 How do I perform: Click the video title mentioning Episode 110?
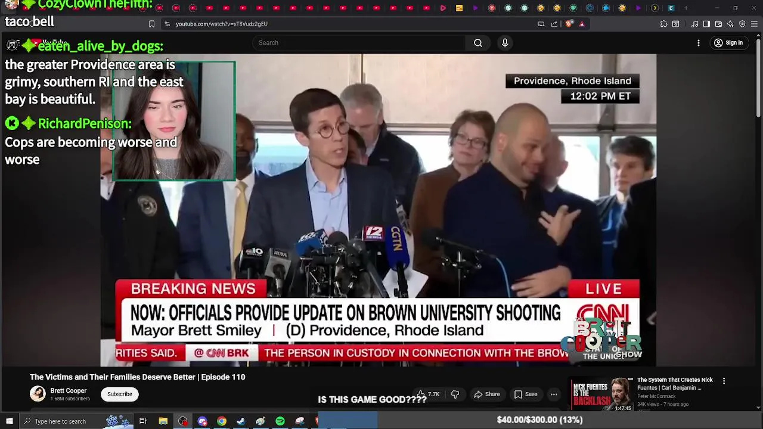(138, 377)
